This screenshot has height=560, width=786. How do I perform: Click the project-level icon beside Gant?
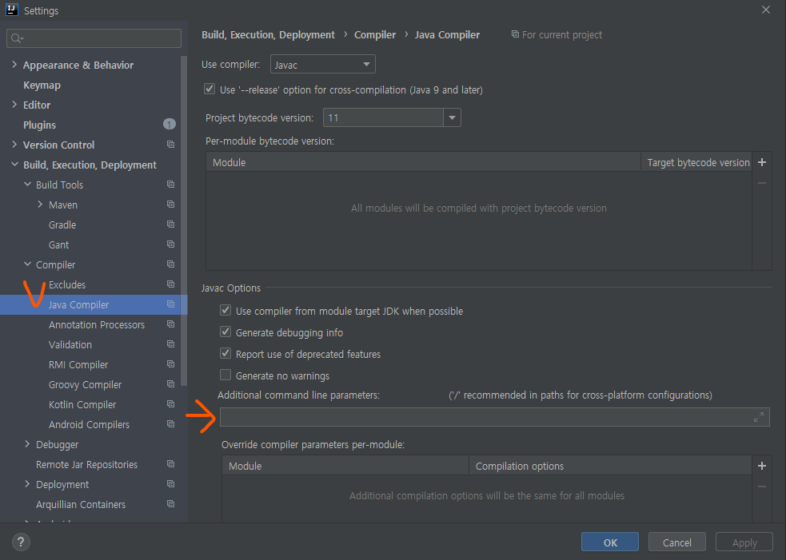tap(170, 244)
